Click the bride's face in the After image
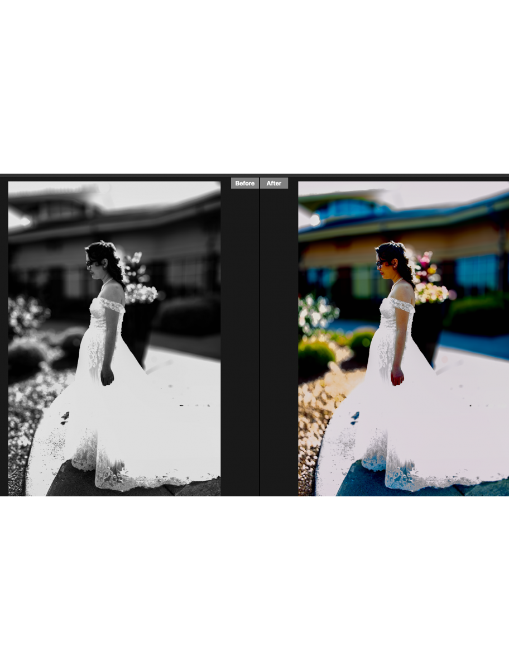This screenshot has width=509, height=670. tap(383, 266)
